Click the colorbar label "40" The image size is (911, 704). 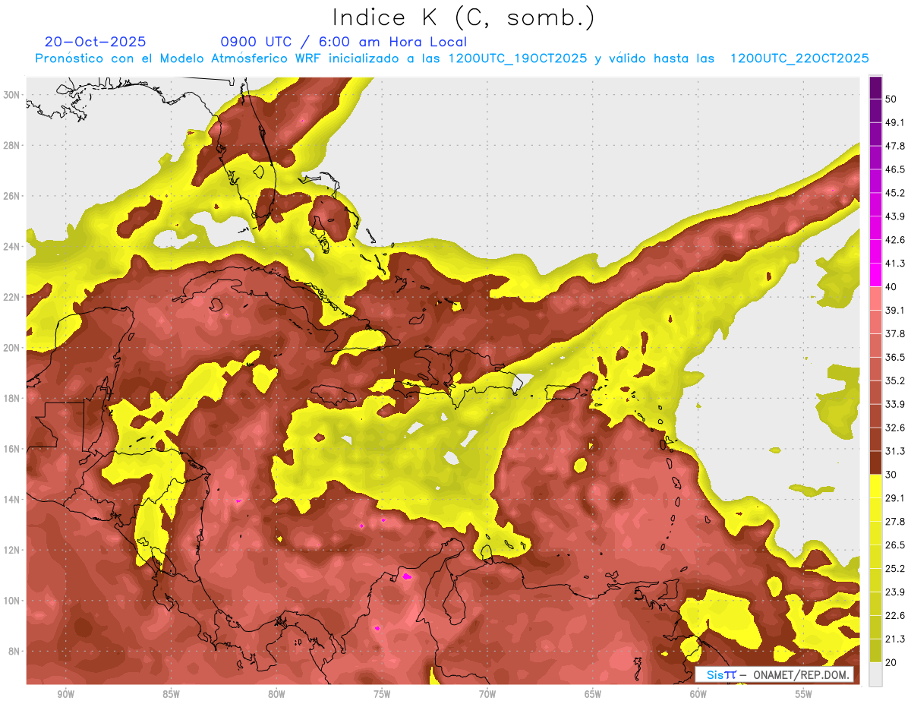(x=893, y=286)
